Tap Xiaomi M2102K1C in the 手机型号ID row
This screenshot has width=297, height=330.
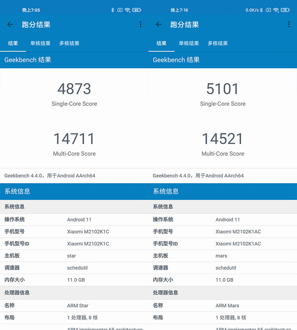pos(88,244)
